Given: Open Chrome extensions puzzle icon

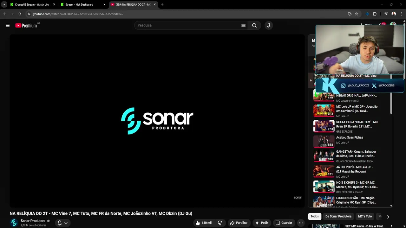Looking at the screenshot, I should tap(375, 14).
